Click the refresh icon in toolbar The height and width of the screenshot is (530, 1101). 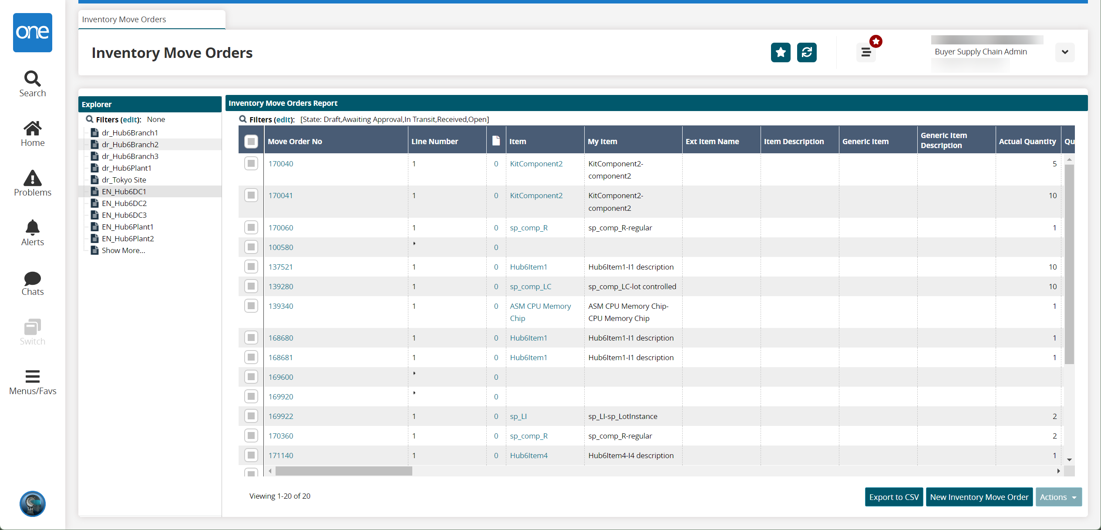[806, 52]
